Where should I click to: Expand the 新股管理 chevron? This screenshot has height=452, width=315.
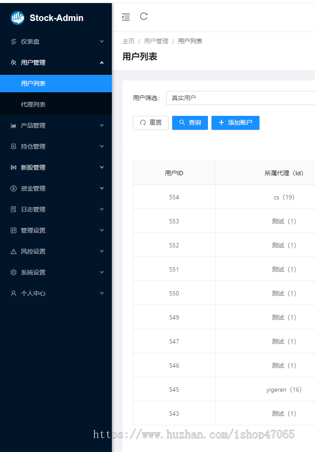(x=102, y=167)
